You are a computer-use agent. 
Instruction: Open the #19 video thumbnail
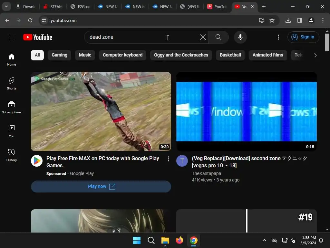(247, 221)
